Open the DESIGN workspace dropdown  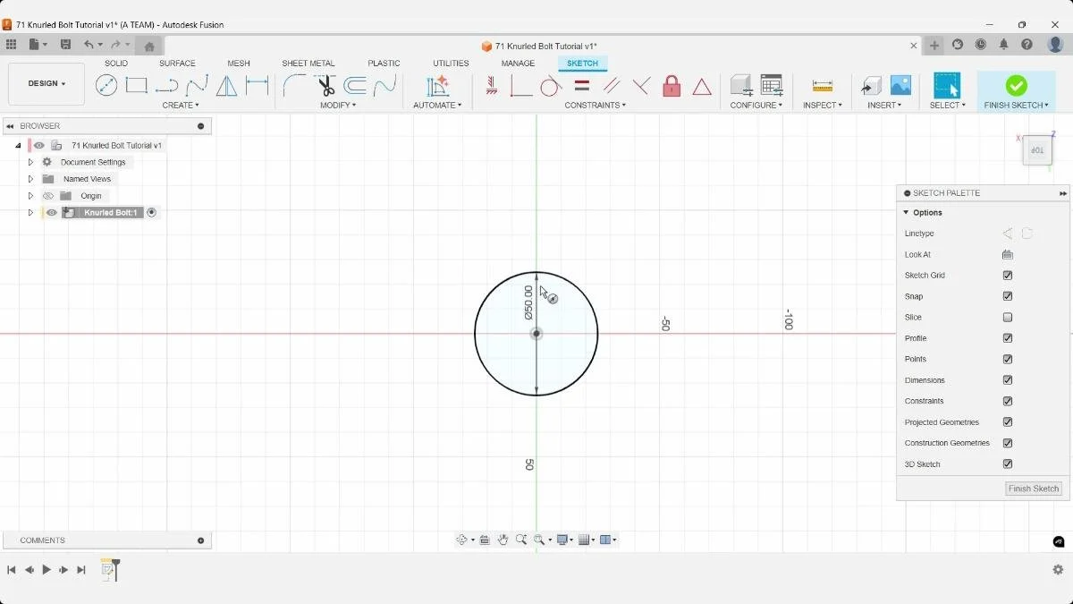pos(46,84)
